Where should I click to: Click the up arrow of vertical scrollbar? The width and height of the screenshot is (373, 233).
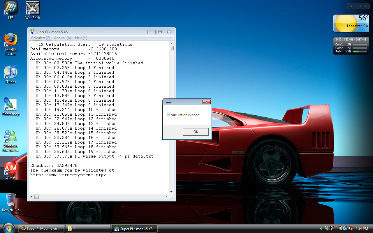171,43
